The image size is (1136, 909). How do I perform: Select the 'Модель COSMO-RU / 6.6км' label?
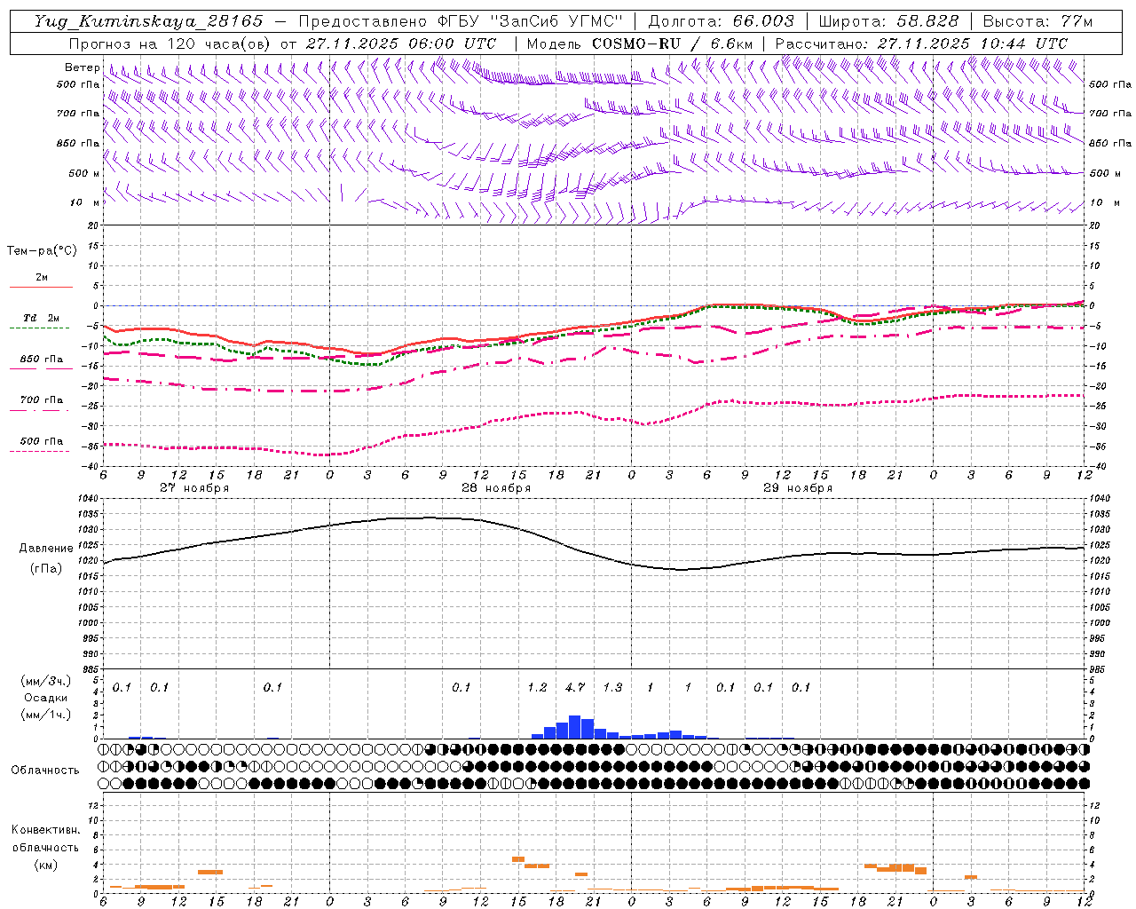[x=639, y=43]
